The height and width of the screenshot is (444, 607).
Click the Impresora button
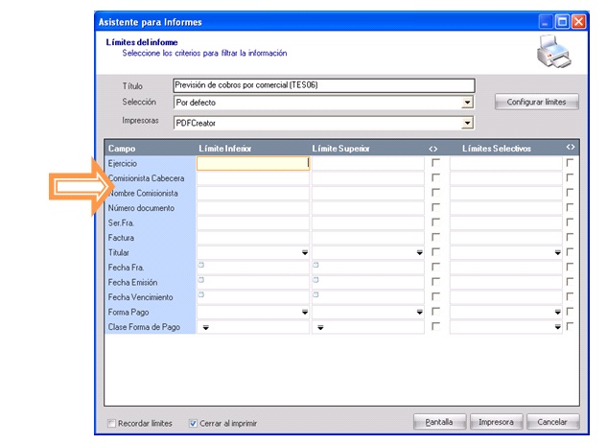click(x=497, y=422)
